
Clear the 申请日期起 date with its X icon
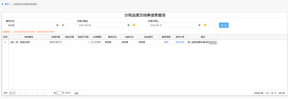[x=128, y=25]
